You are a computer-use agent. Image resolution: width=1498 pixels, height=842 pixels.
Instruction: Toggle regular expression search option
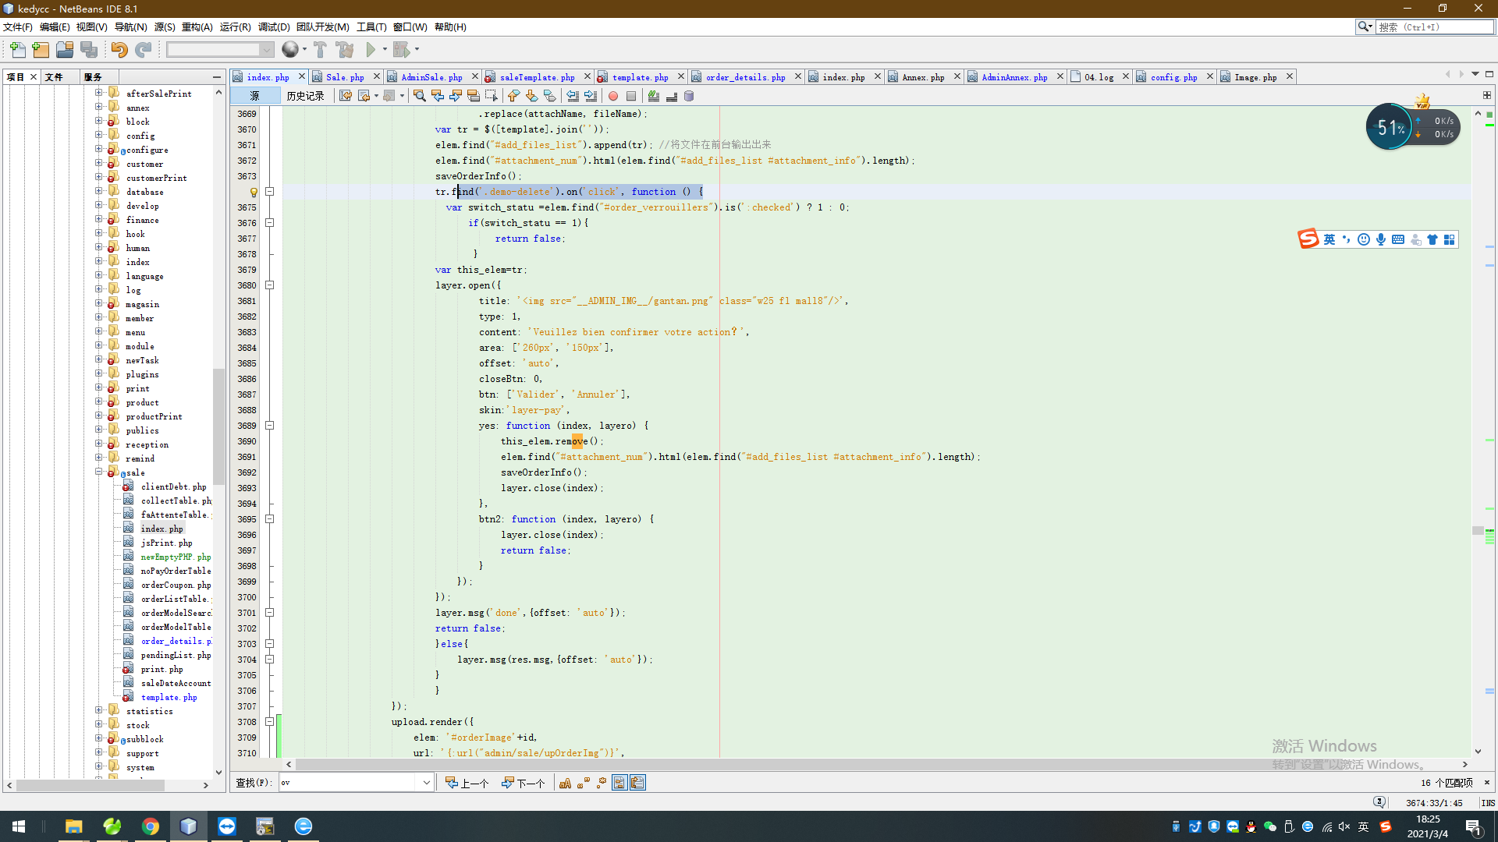(x=602, y=783)
